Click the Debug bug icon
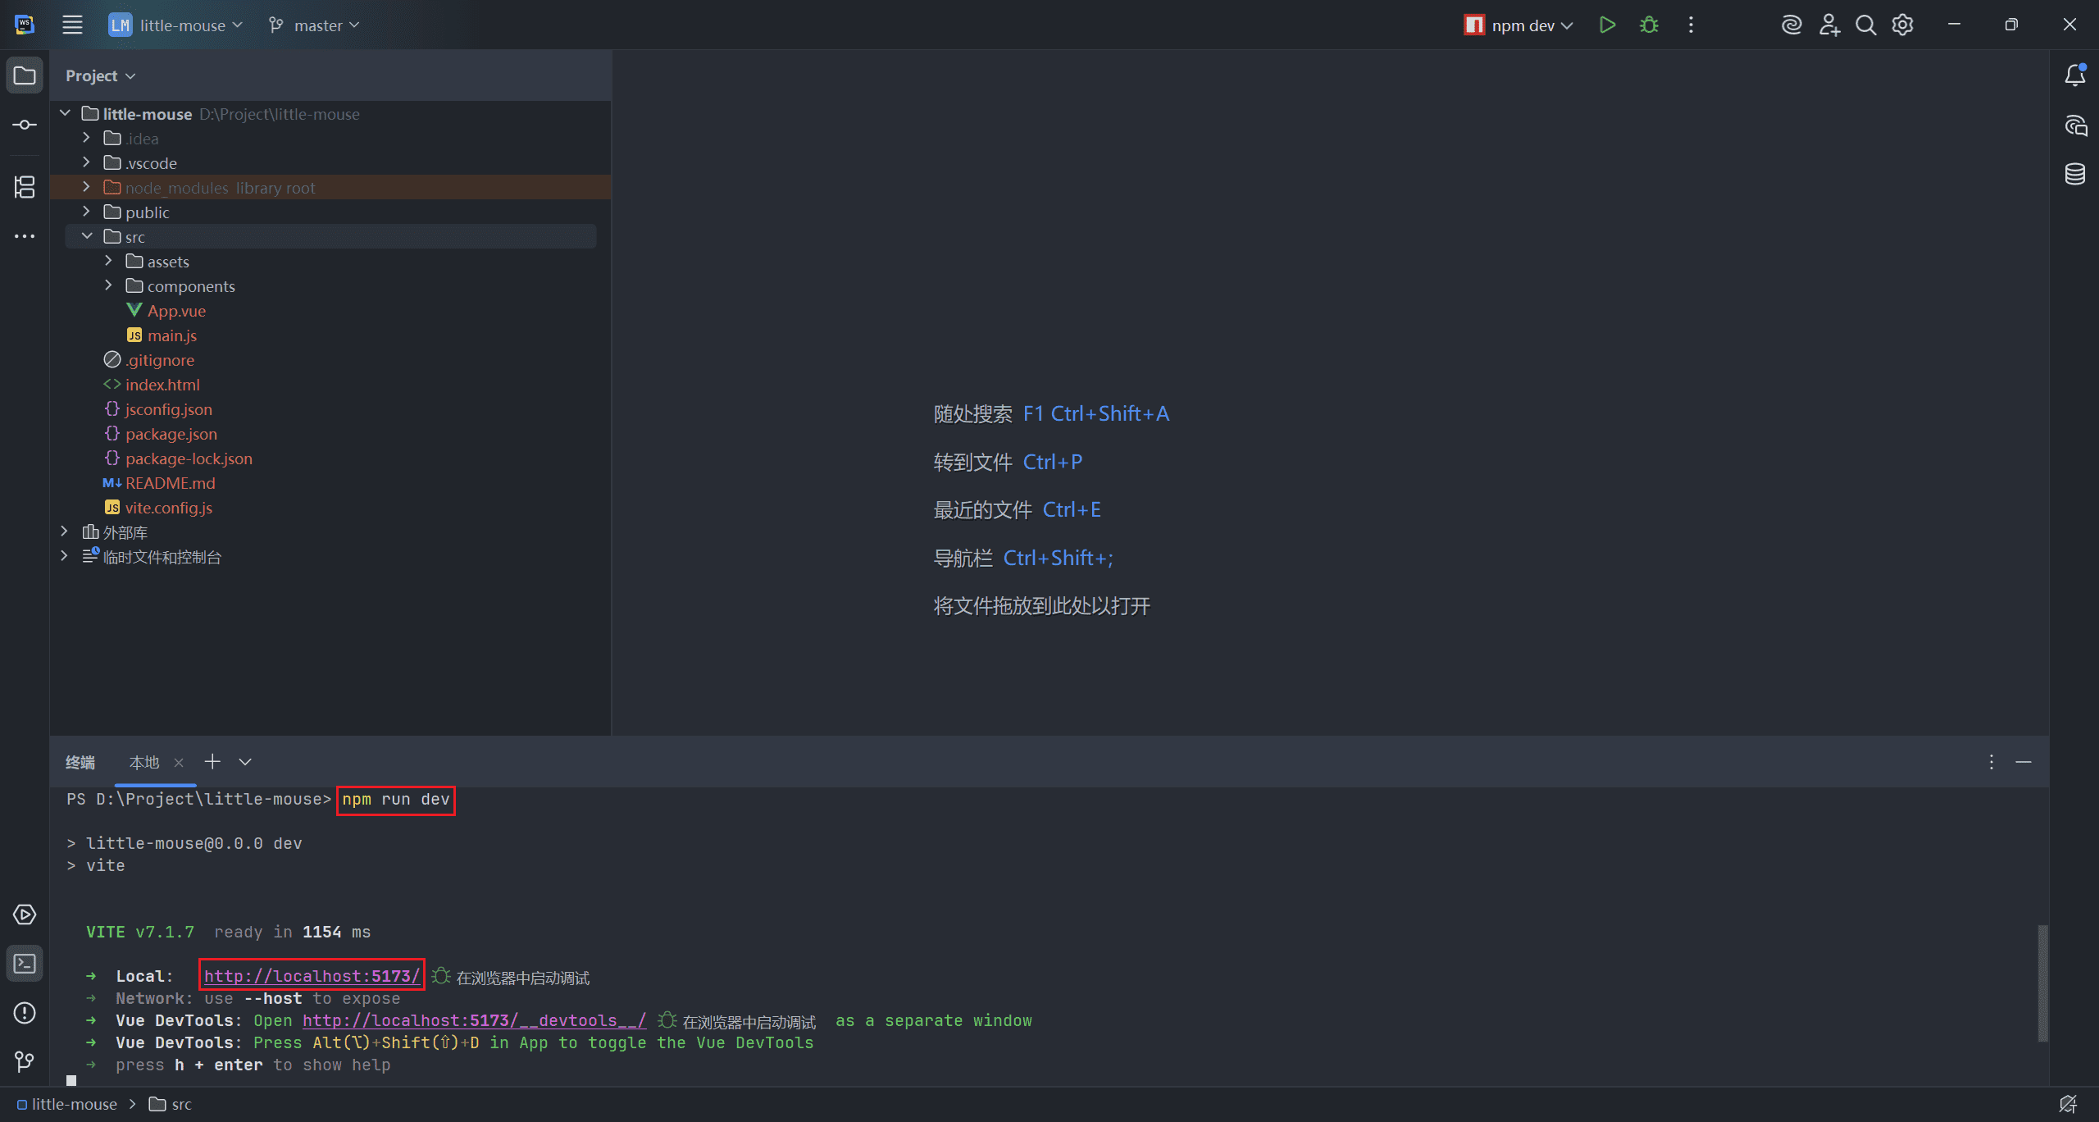Viewport: 2099px width, 1122px height. [x=1649, y=25]
